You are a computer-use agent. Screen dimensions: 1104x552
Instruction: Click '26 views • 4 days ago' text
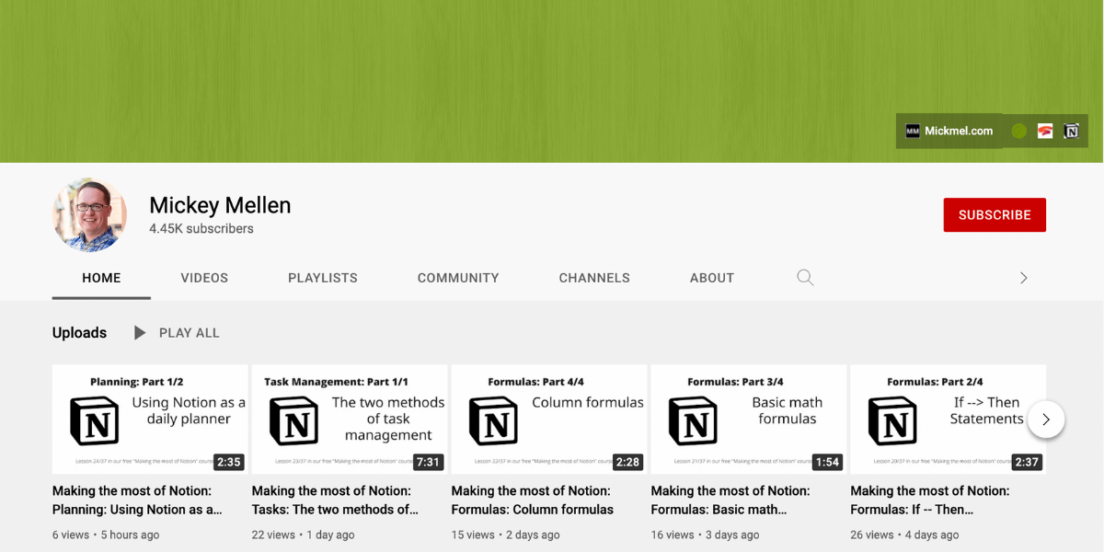pos(905,535)
